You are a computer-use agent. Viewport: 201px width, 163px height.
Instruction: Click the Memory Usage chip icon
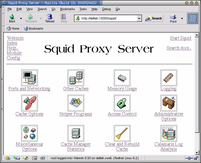[x=122, y=78]
